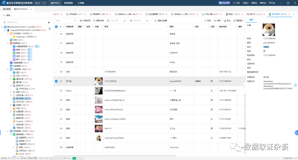Collapse the 案件20230526124437 root node

[2, 27]
